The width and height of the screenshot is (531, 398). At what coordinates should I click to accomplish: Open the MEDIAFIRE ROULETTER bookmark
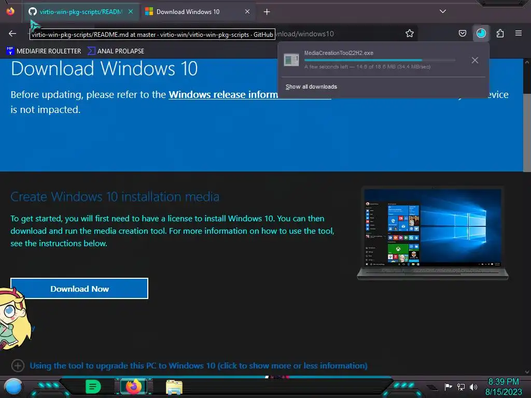coord(44,51)
